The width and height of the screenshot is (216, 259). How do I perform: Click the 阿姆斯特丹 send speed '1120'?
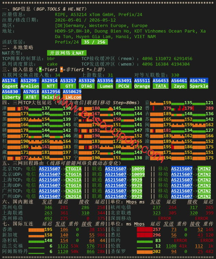(63, 251)
